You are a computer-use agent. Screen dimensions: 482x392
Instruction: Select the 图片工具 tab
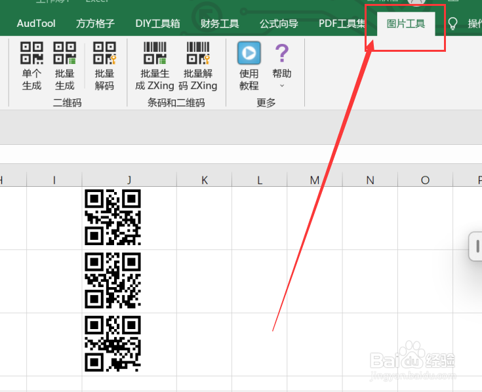[406, 24]
